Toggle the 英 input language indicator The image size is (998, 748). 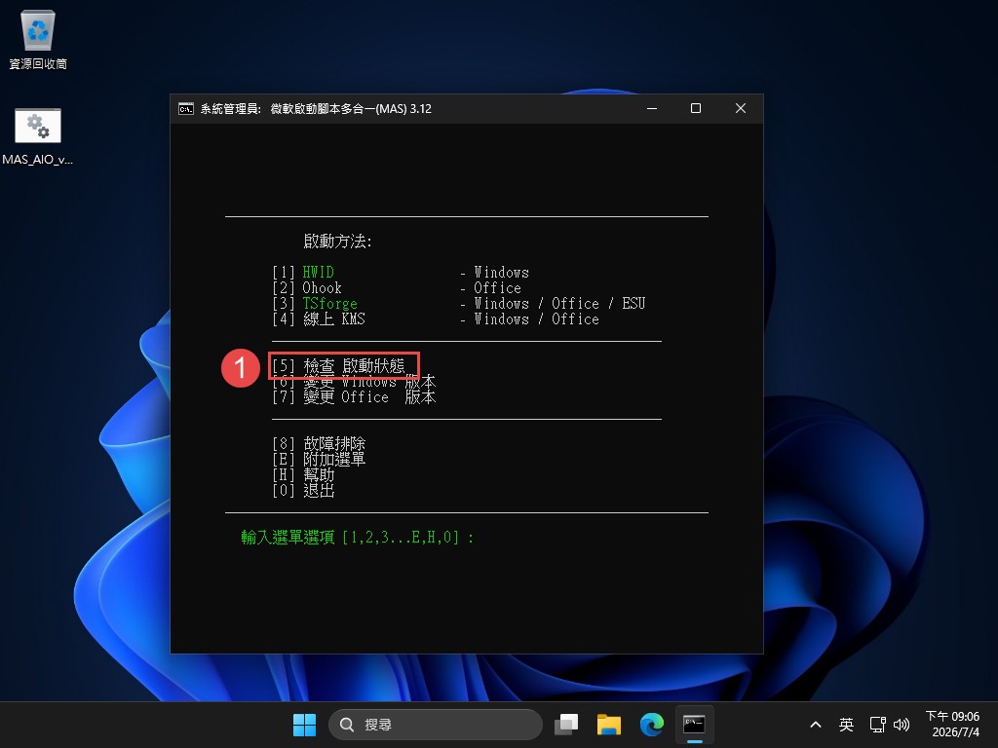(846, 725)
